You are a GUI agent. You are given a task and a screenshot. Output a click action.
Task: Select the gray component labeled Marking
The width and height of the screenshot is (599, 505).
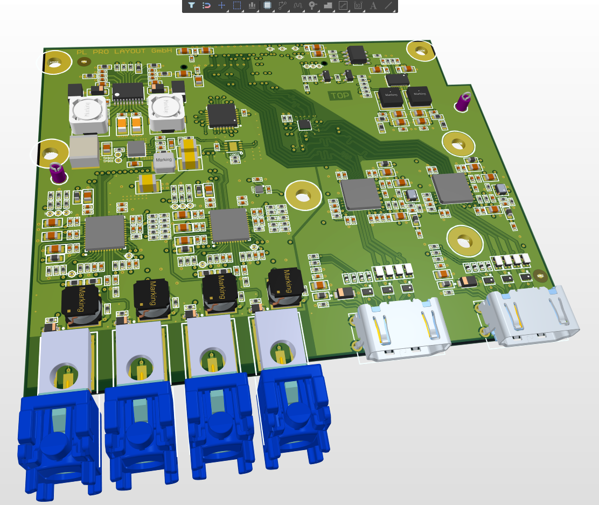[163, 160]
